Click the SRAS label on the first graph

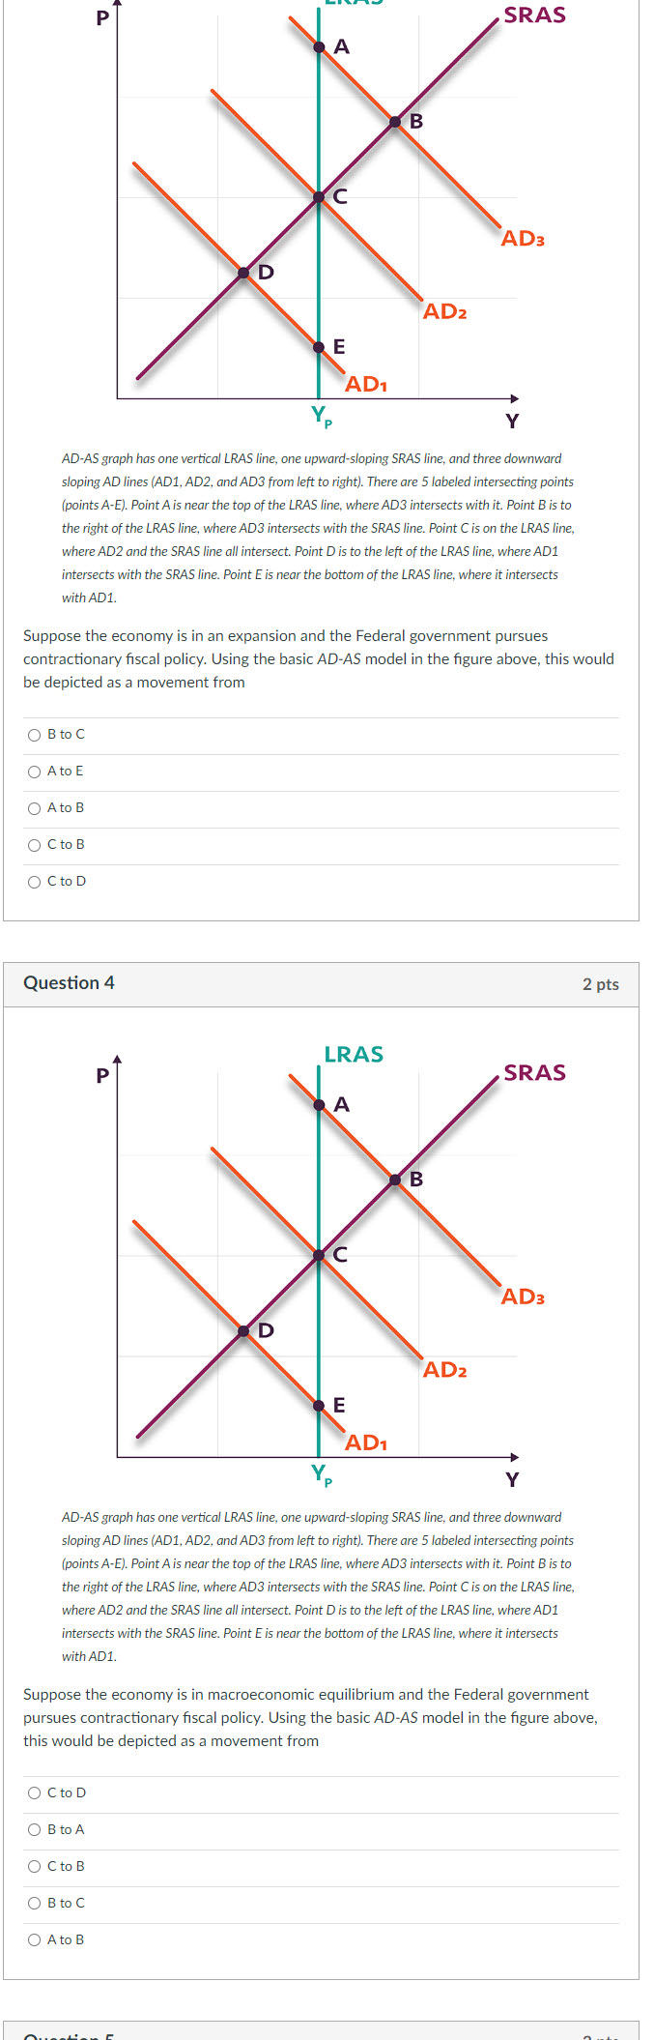pos(537,15)
